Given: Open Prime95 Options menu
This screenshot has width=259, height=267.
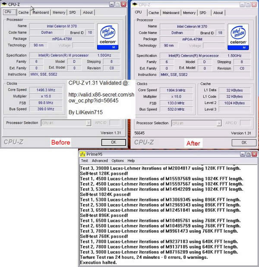Looking at the screenshot, I should click(x=117, y=160).
